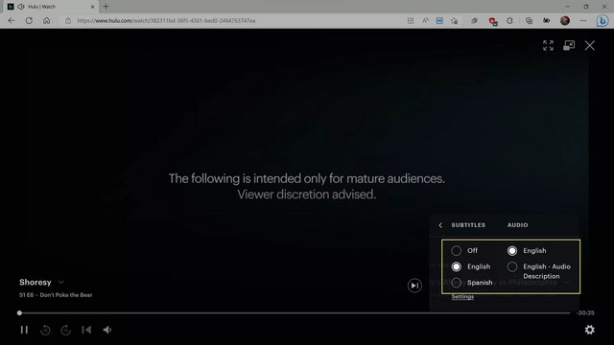Open the browser home page

pyautogui.click(x=47, y=20)
